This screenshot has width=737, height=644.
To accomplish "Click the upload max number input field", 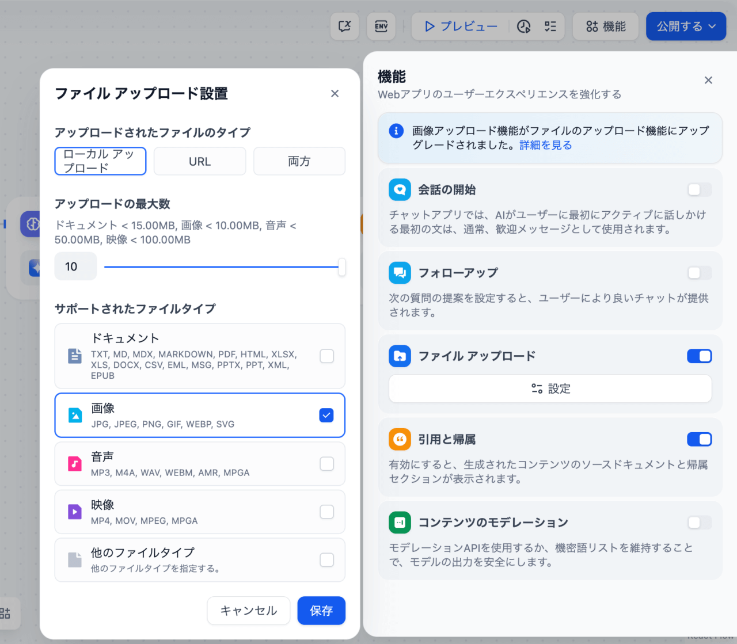I will pos(75,267).
